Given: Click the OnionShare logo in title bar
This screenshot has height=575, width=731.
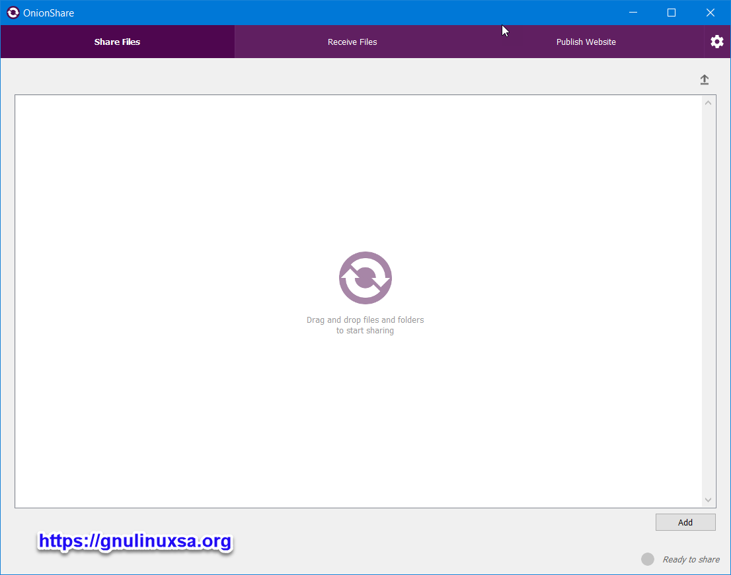Looking at the screenshot, I should click(x=13, y=13).
